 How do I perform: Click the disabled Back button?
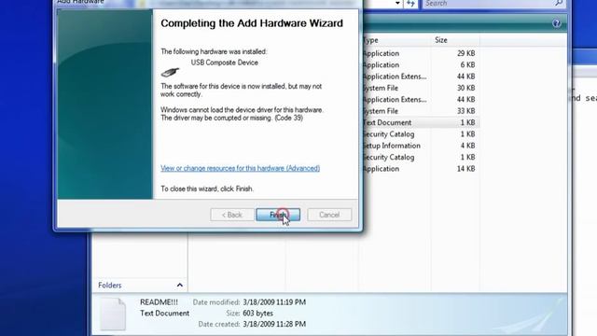point(232,215)
